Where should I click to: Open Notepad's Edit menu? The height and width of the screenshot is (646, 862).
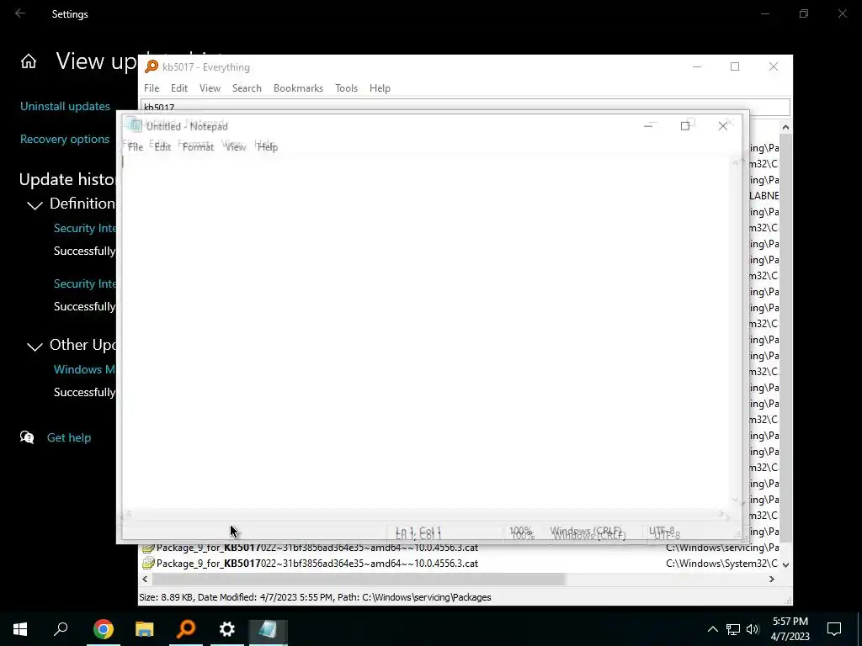click(162, 147)
